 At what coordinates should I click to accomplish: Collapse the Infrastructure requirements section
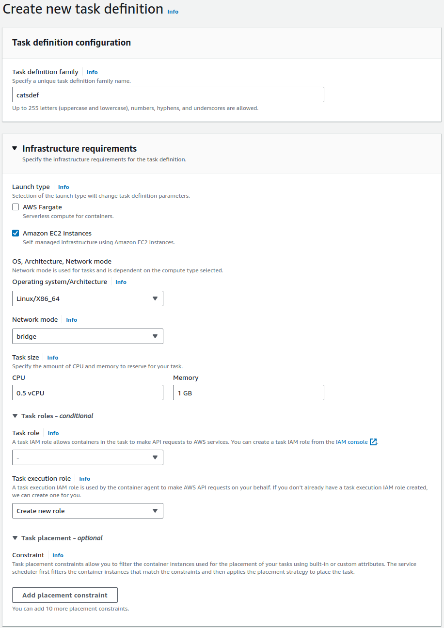point(15,148)
